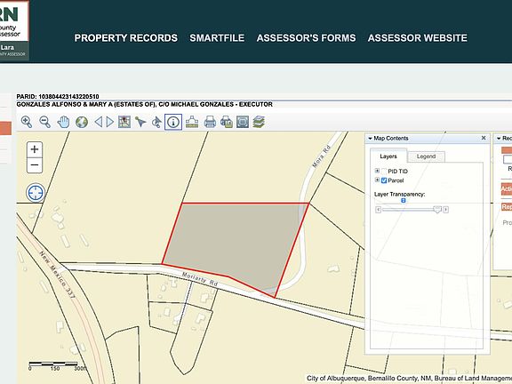
Task: Click the print-and-save export icon
Action: (x=227, y=122)
